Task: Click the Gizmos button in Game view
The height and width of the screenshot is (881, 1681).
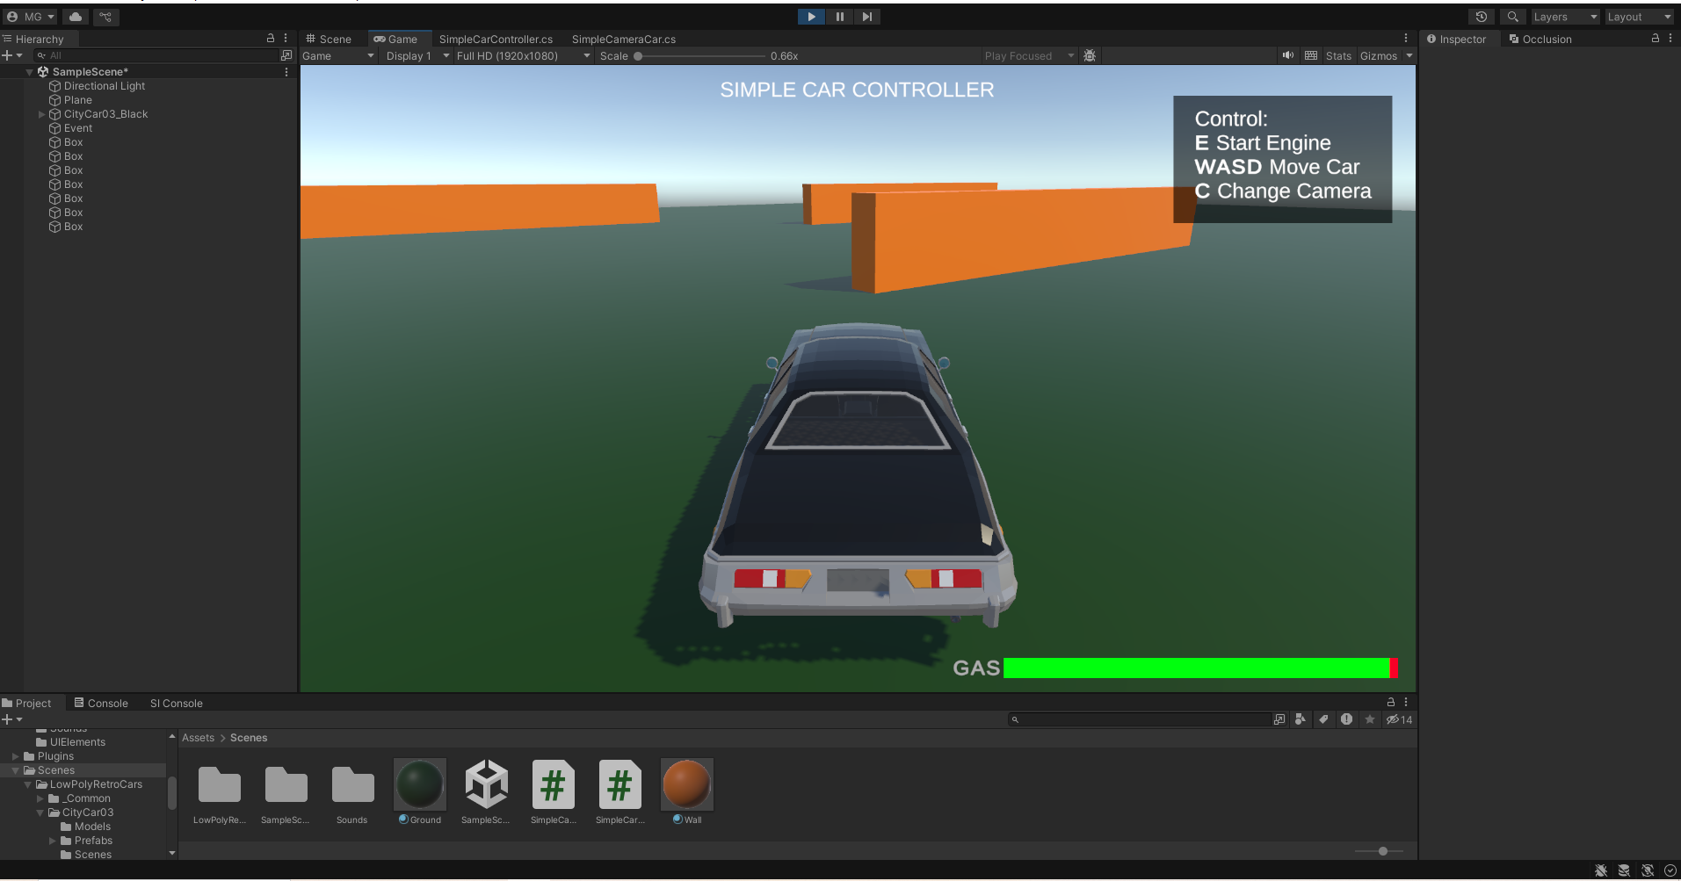Action: pyautogui.click(x=1380, y=55)
